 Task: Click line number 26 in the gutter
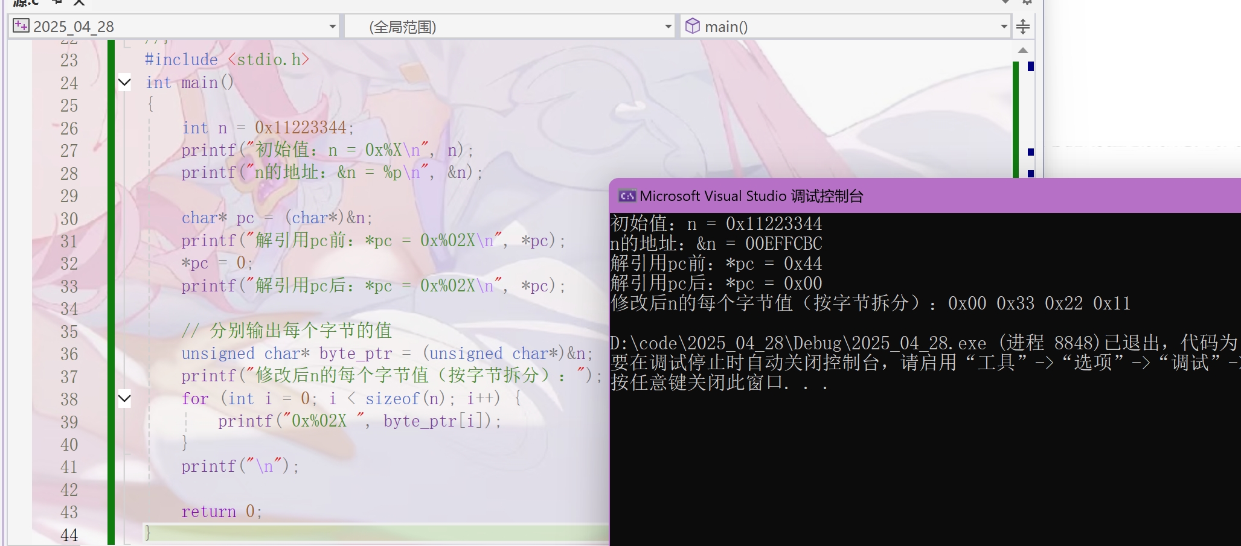(x=69, y=129)
